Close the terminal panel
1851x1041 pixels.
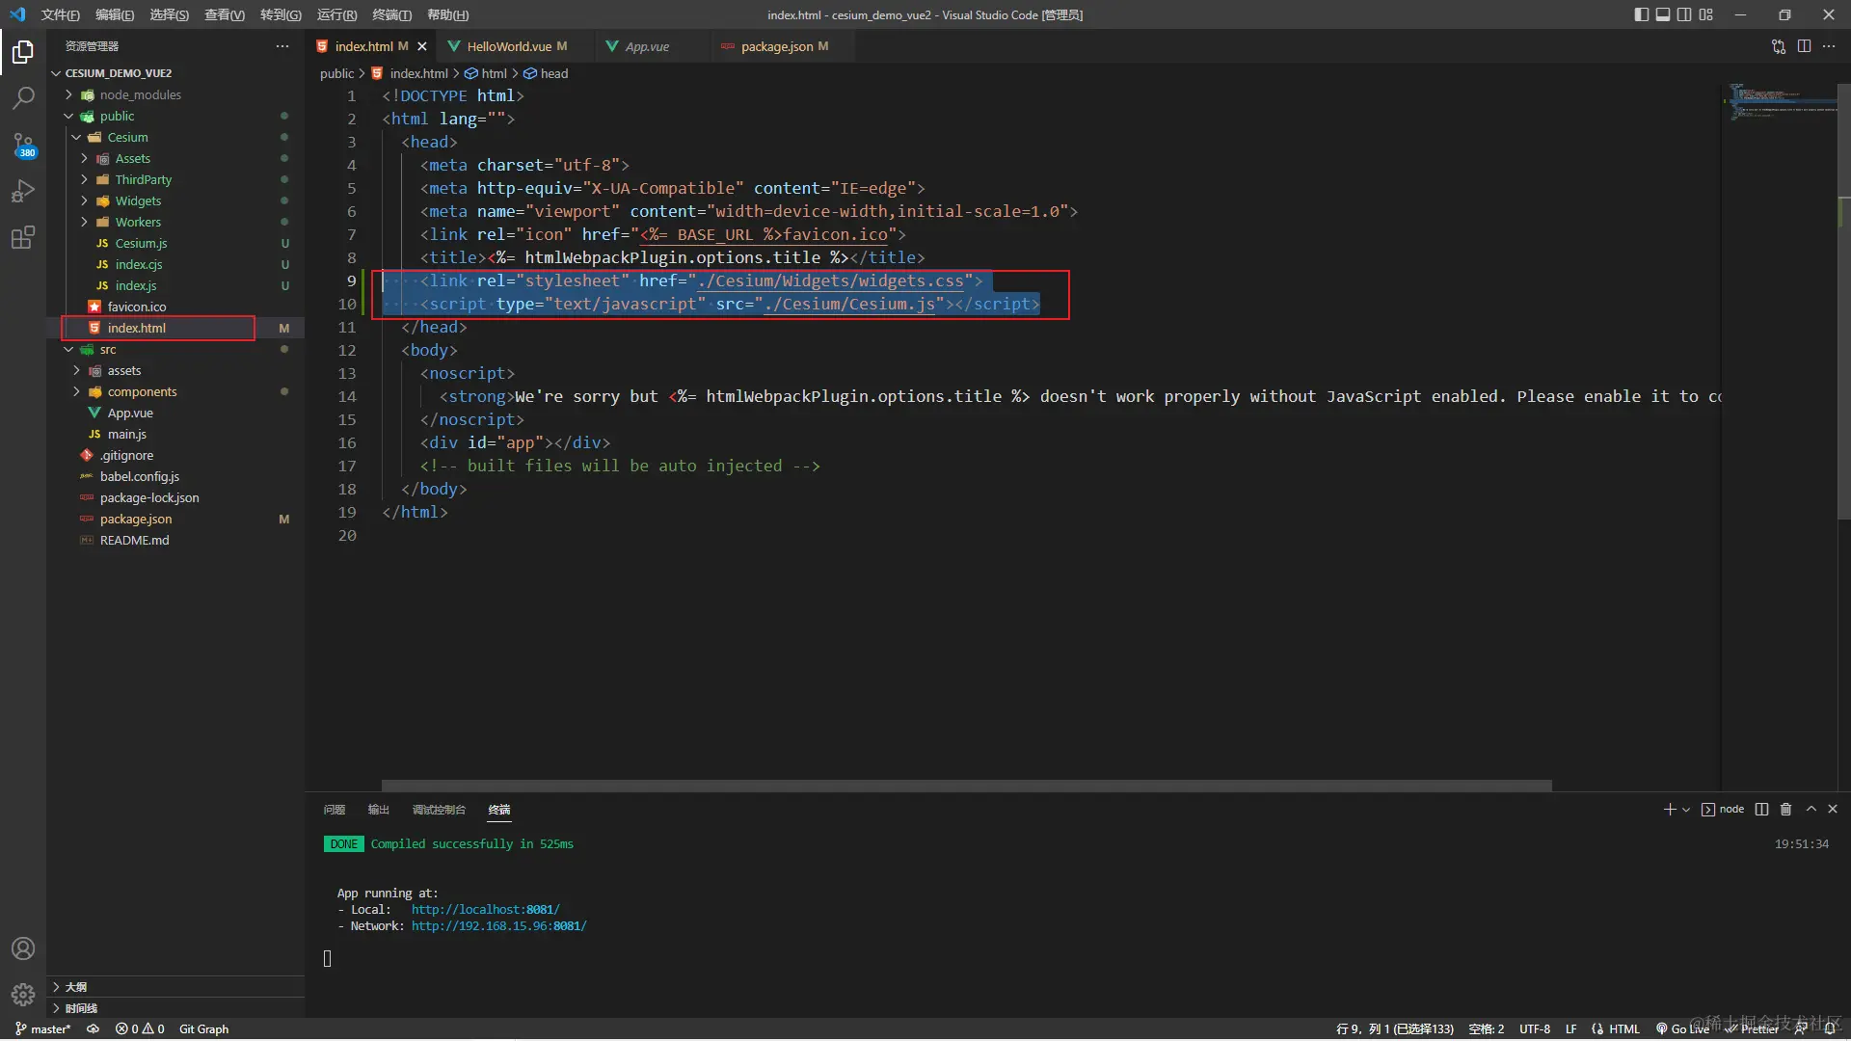[1833, 810]
